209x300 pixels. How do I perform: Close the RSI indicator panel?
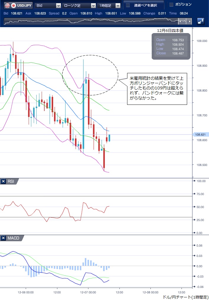3,181
